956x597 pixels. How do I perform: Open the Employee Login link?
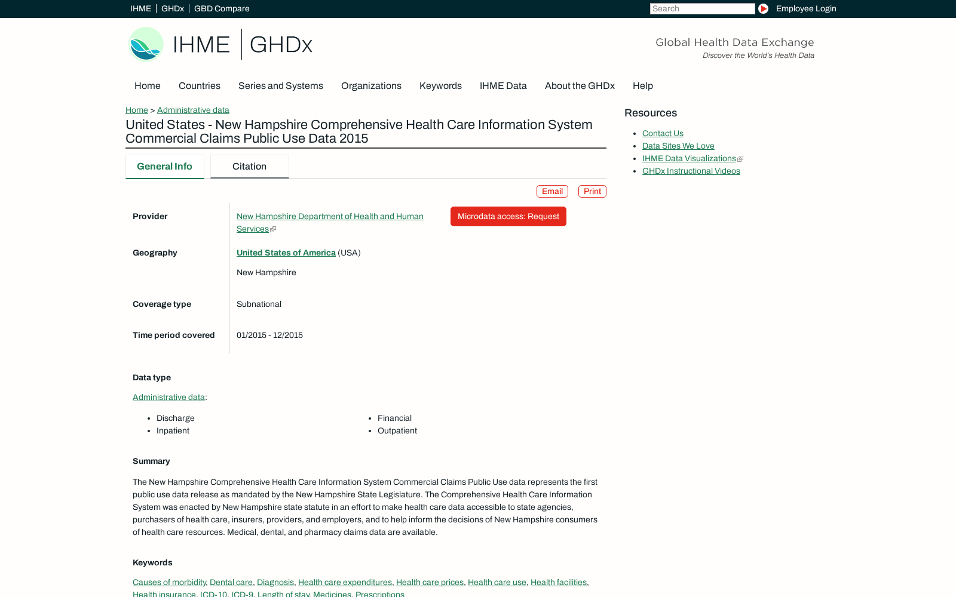tap(806, 8)
